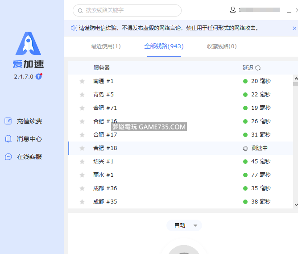This screenshot has width=298, height=254.
Task: Click the search magnifier icon
Action: [x=80, y=10]
